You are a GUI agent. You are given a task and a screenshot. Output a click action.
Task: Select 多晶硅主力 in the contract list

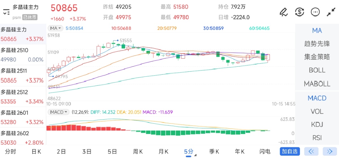pyautogui.click(x=23, y=34)
